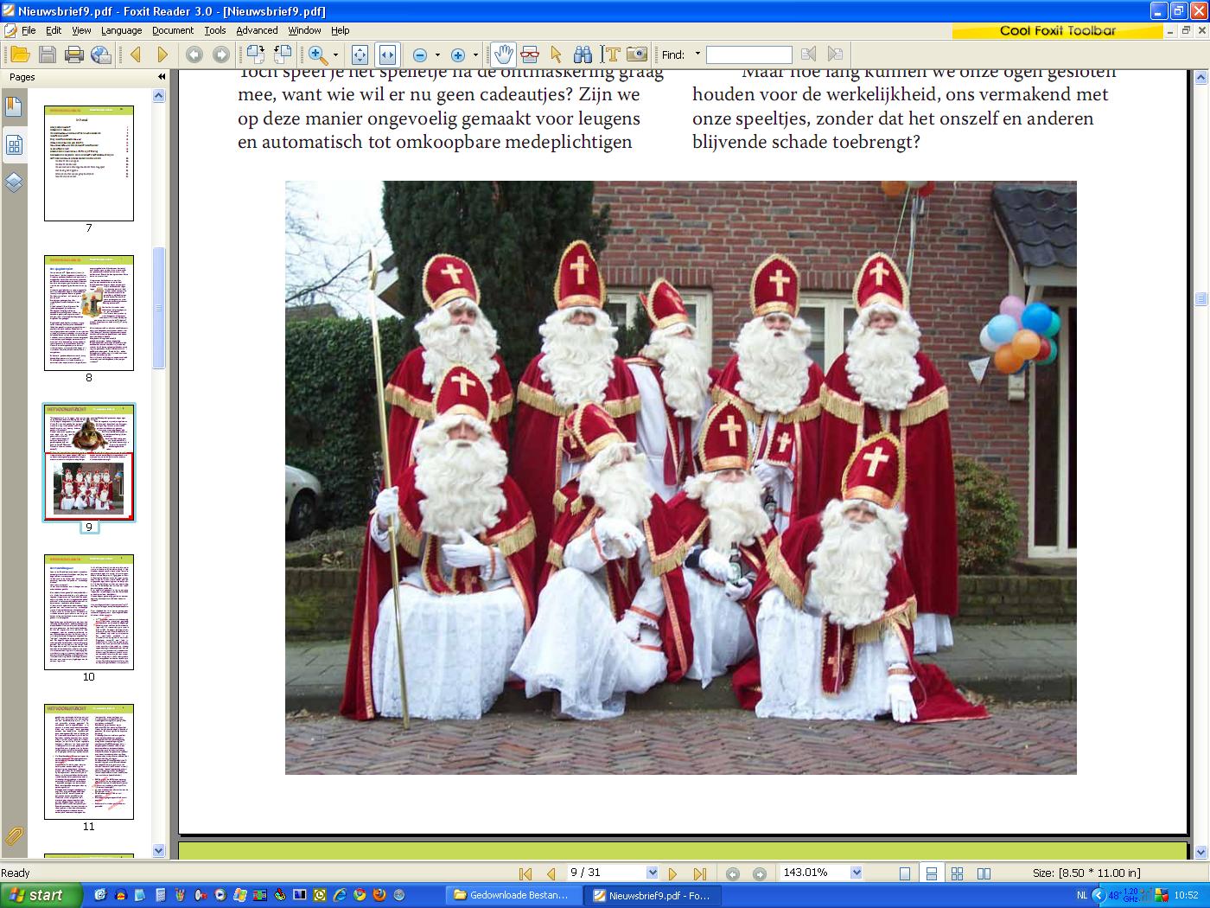Open the Bookmarks panel side tab
Image resolution: width=1210 pixels, height=908 pixels.
pos(14,107)
